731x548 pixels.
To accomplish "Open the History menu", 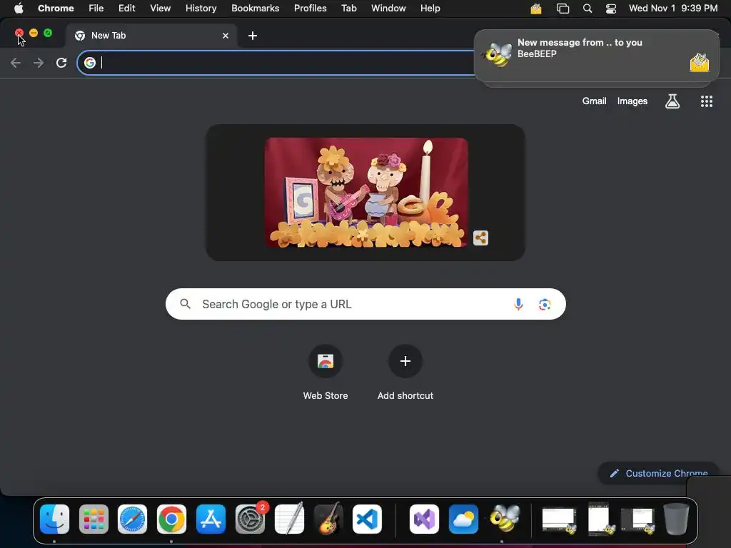I will [x=201, y=8].
